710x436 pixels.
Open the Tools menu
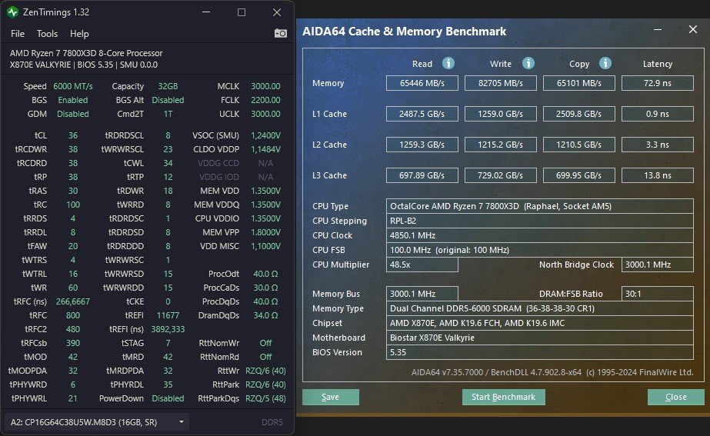pyautogui.click(x=47, y=34)
